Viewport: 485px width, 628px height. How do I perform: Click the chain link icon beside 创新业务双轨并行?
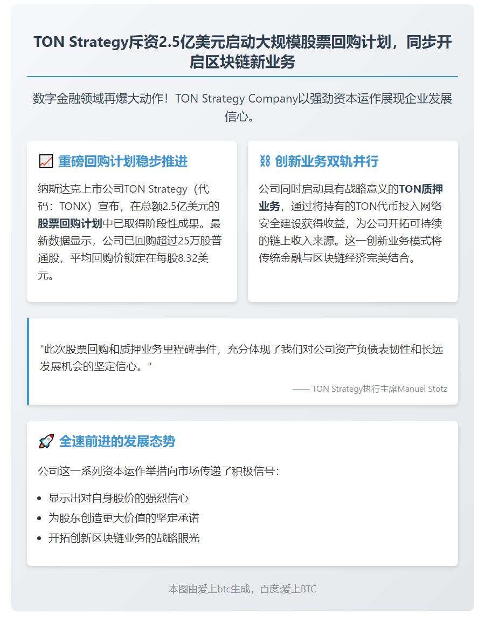(265, 161)
